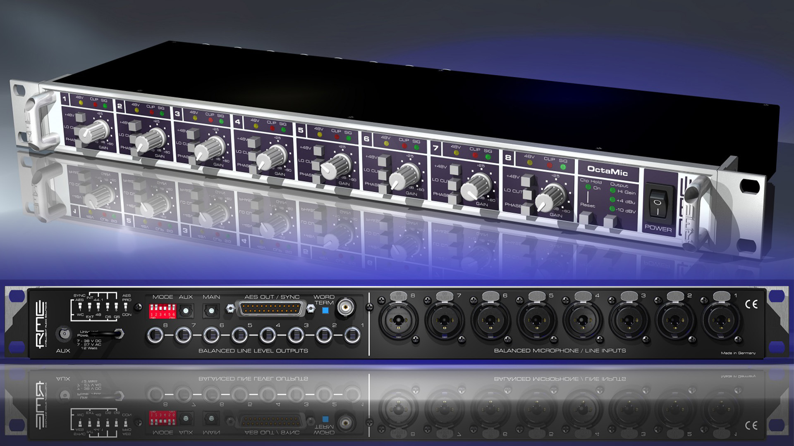Click the channel 8 gain knob
Viewport: 794px width, 446px height.
click(550, 197)
